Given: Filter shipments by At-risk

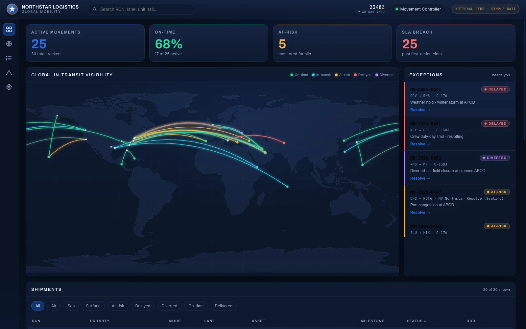Looking at the screenshot, I should coord(118,306).
